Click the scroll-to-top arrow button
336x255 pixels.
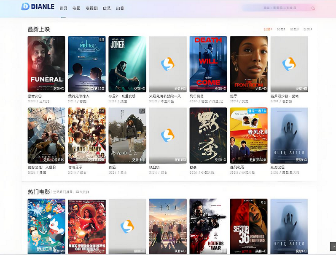pos(333,247)
